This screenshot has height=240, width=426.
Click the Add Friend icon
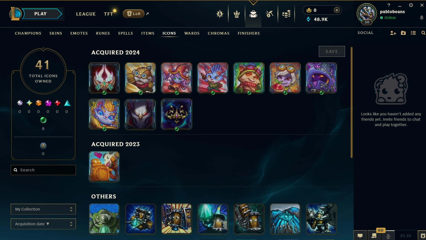coord(393,33)
